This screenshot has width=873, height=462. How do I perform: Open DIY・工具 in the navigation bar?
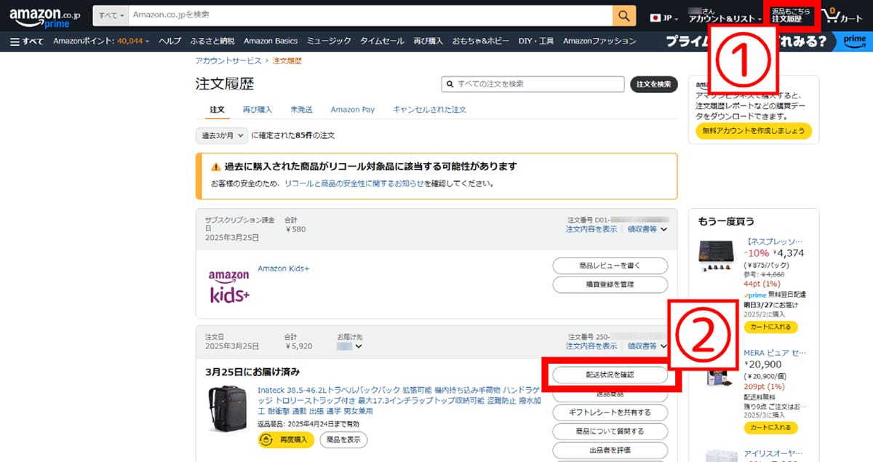[537, 41]
